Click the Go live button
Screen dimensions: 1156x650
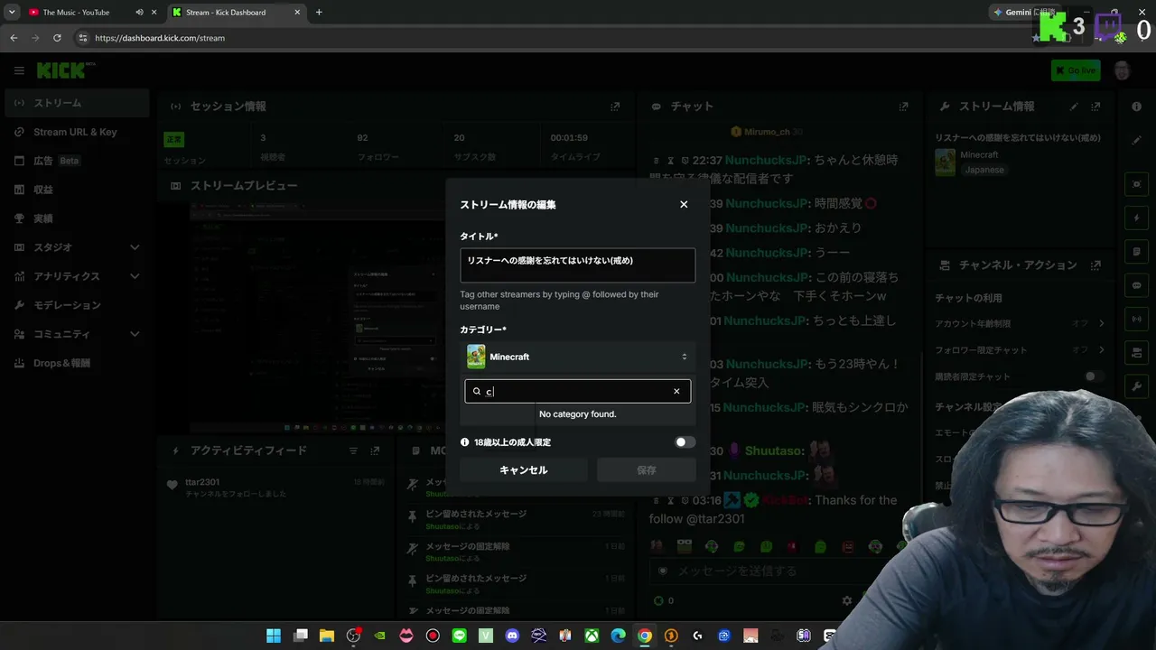click(x=1076, y=70)
